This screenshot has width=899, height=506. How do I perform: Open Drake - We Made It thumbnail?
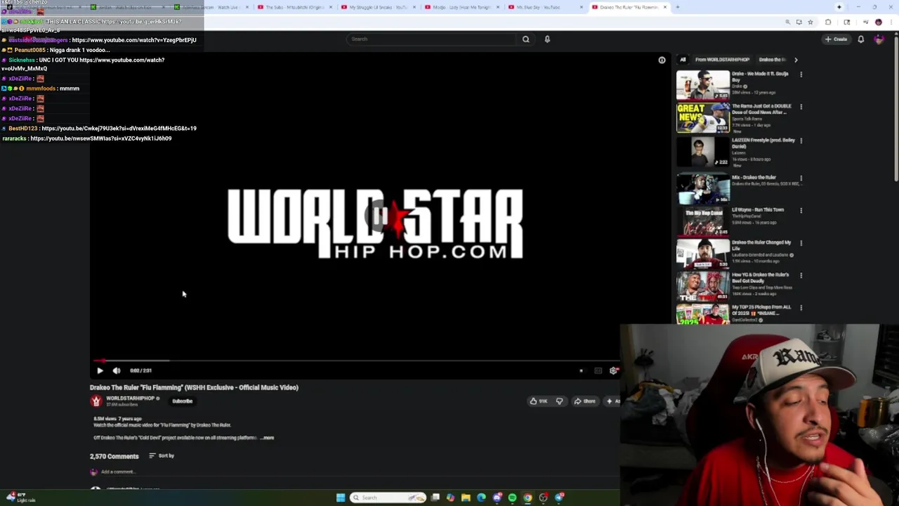pos(703,85)
